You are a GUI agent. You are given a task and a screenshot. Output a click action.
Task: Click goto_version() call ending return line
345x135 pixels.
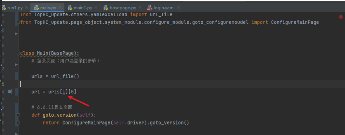[169, 123]
